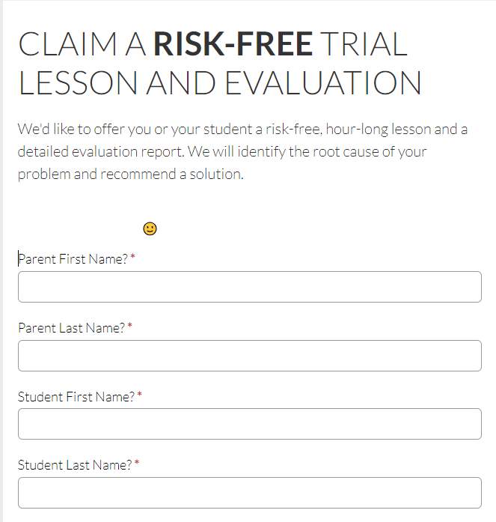The image size is (496, 522).
Task: Click the red asterisk next to Student First Name
Action: click(x=139, y=394)
